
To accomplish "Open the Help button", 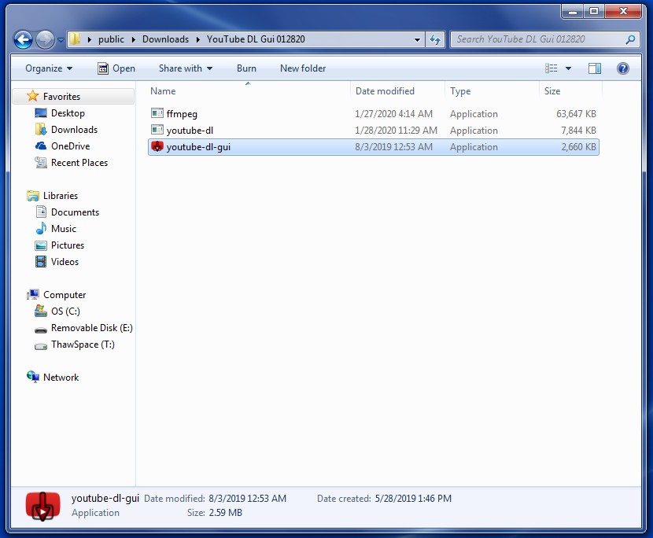I will coord(622,68).
